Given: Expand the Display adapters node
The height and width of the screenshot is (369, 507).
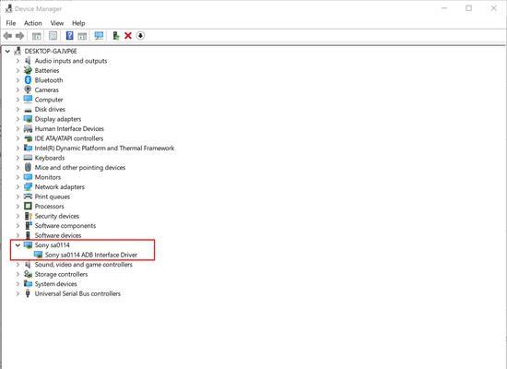Looking at the screenshot, I should [x=18, y=119].
